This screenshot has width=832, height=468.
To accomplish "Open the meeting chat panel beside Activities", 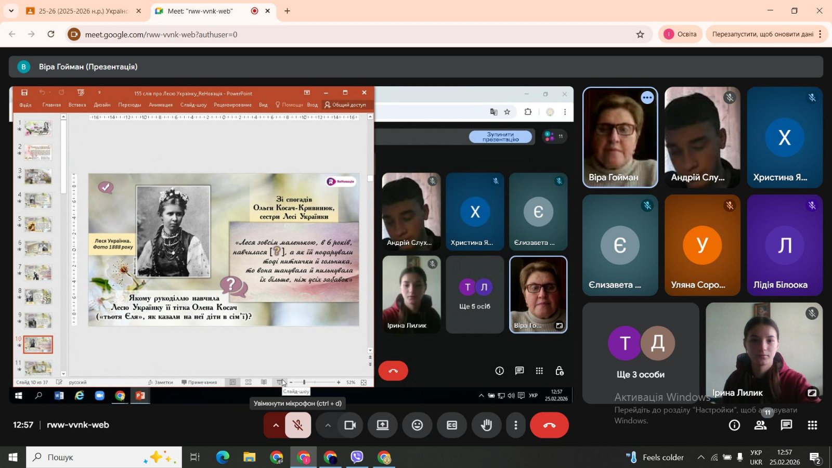I will coord(786,425).
